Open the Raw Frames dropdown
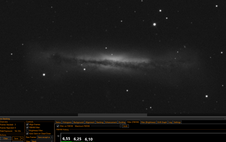Screen dimensions: 226x142 45,137
